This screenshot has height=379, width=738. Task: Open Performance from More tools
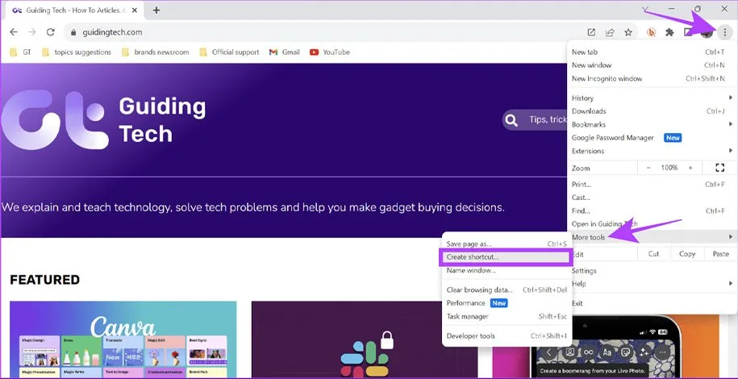point(507,302)
